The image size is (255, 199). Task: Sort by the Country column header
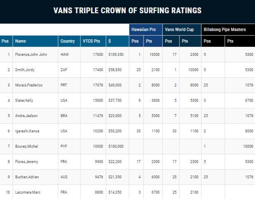pos(67,41)
